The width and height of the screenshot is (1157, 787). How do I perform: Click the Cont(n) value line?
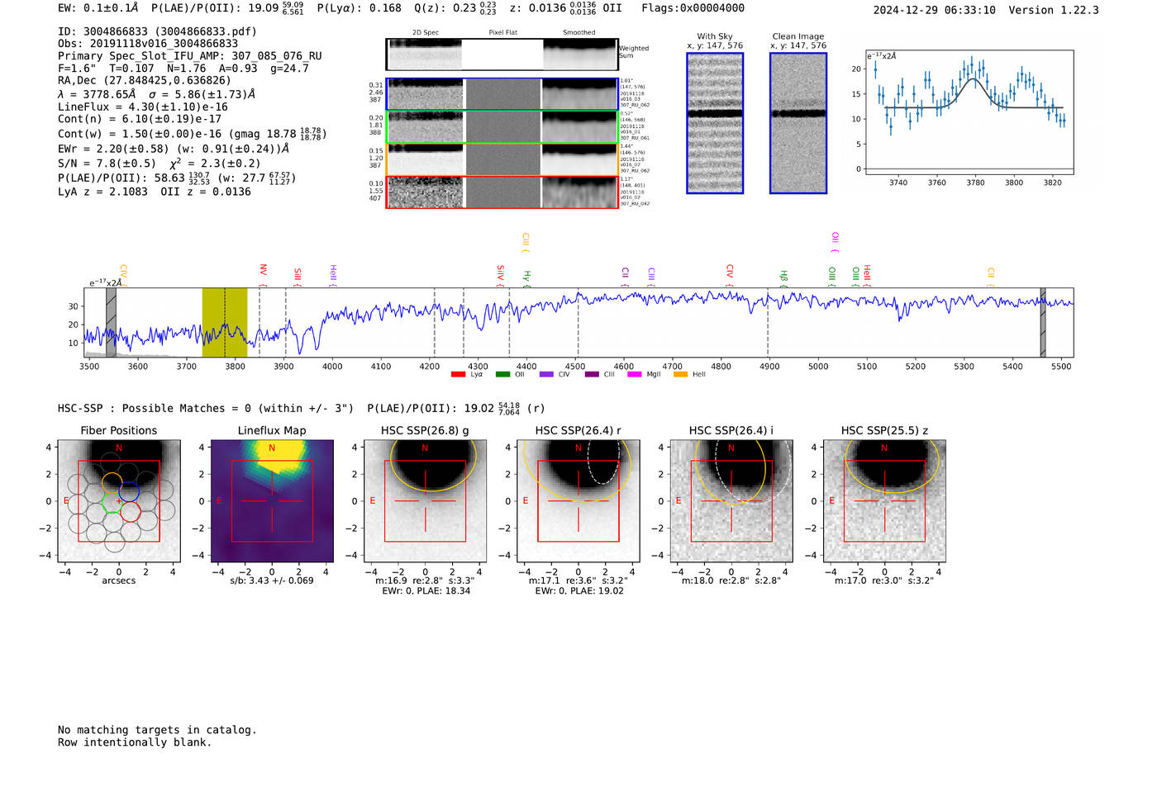[x=140, y=119]
